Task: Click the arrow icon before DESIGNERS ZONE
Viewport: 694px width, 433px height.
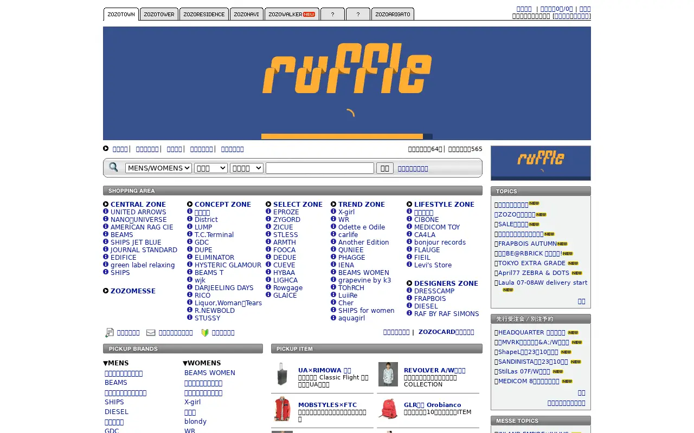Action: [x=409, y=283]
